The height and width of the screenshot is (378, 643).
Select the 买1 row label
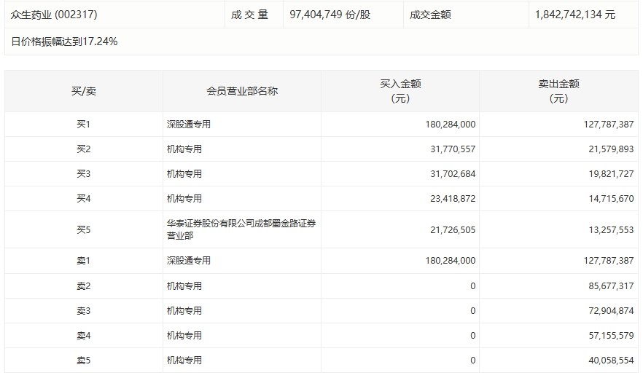pos(83,125)
